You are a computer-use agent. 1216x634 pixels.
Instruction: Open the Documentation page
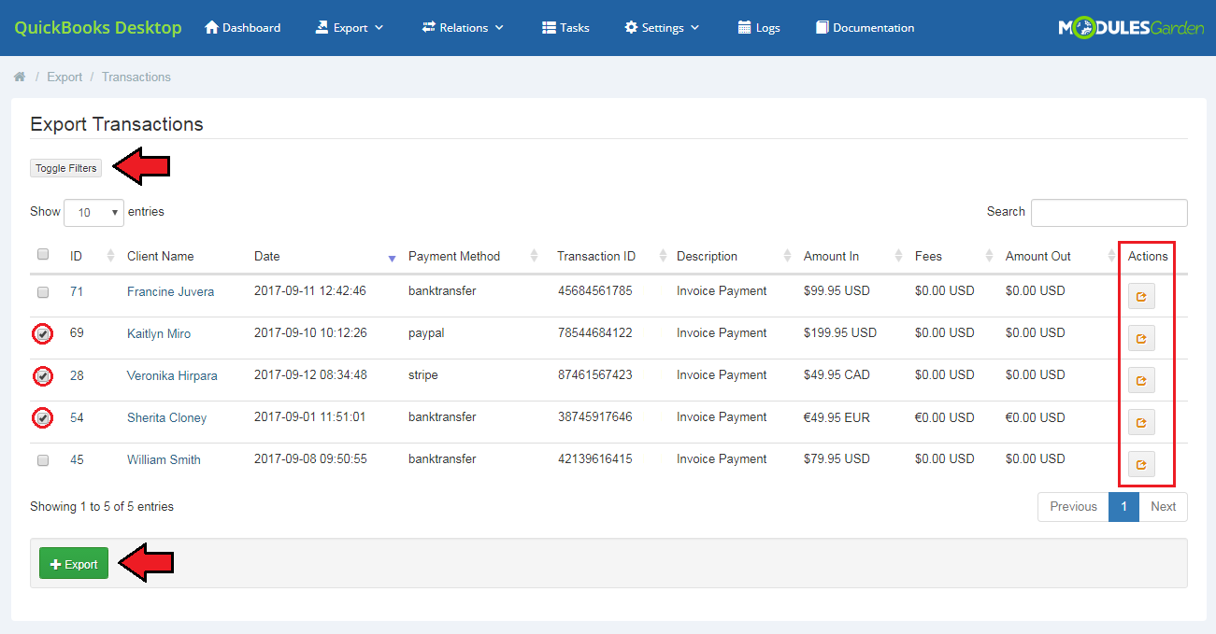tap(865, 28)
